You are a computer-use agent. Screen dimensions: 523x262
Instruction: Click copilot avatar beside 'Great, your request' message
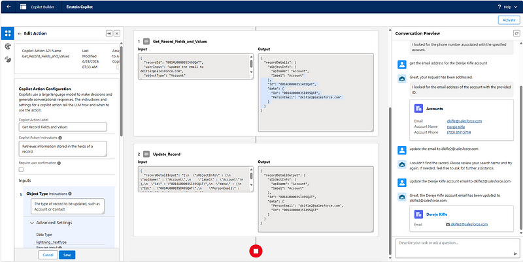pyautogui.click(x=402, y=78)
